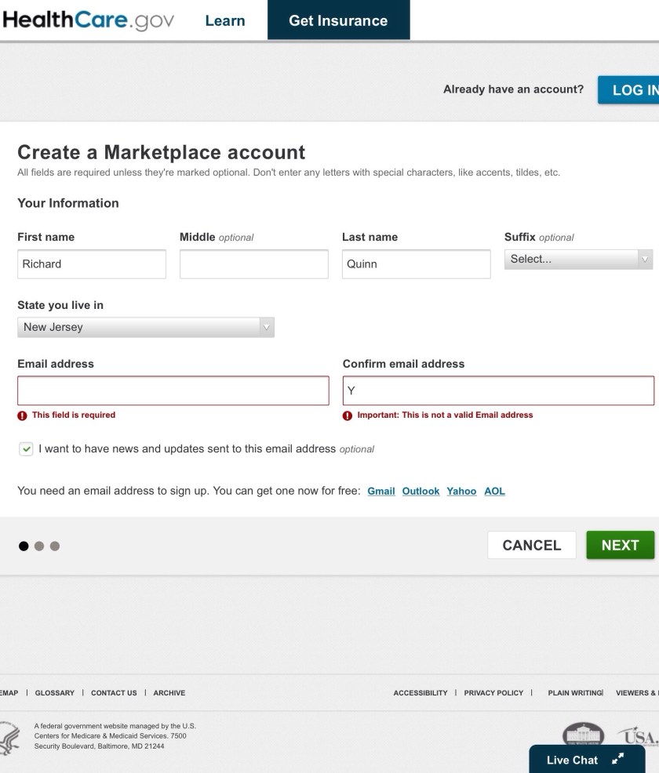Open the State you live in dropdown
The image size is (659, 773).
pos(145,328)
